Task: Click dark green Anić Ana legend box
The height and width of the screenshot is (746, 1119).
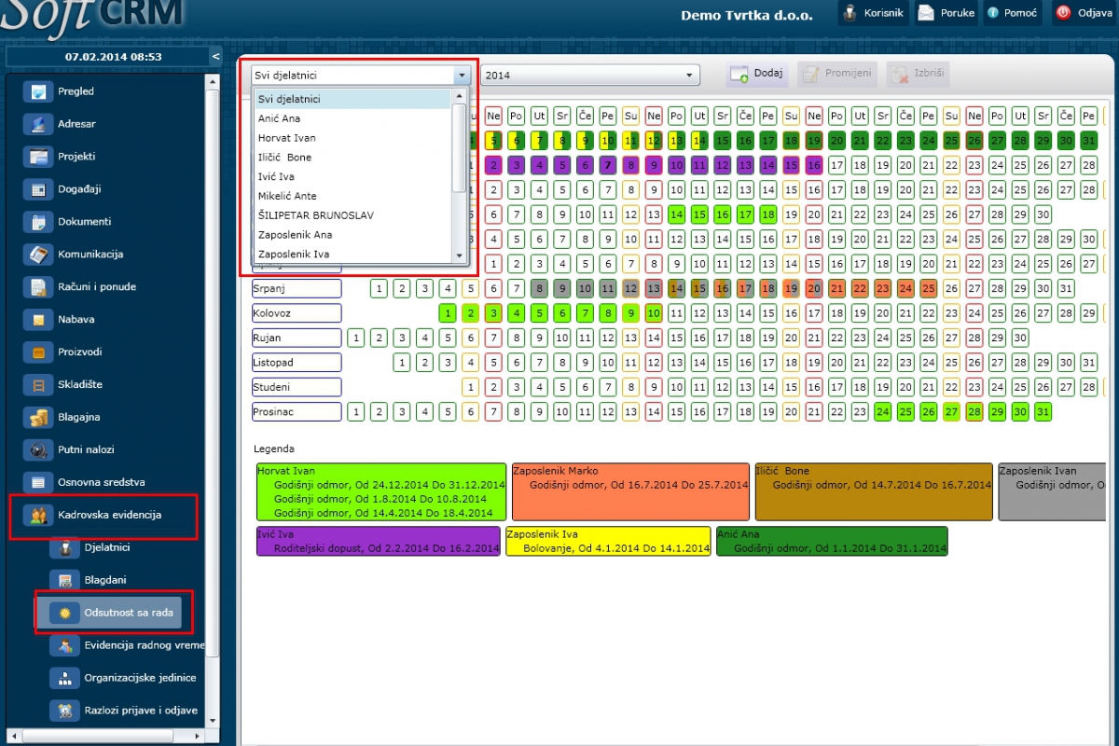Action: click(x=832, y=541)
